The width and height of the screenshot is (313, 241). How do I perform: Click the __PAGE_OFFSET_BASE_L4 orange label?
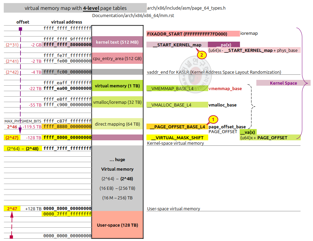pyautogui.click(x=177, y=127)
